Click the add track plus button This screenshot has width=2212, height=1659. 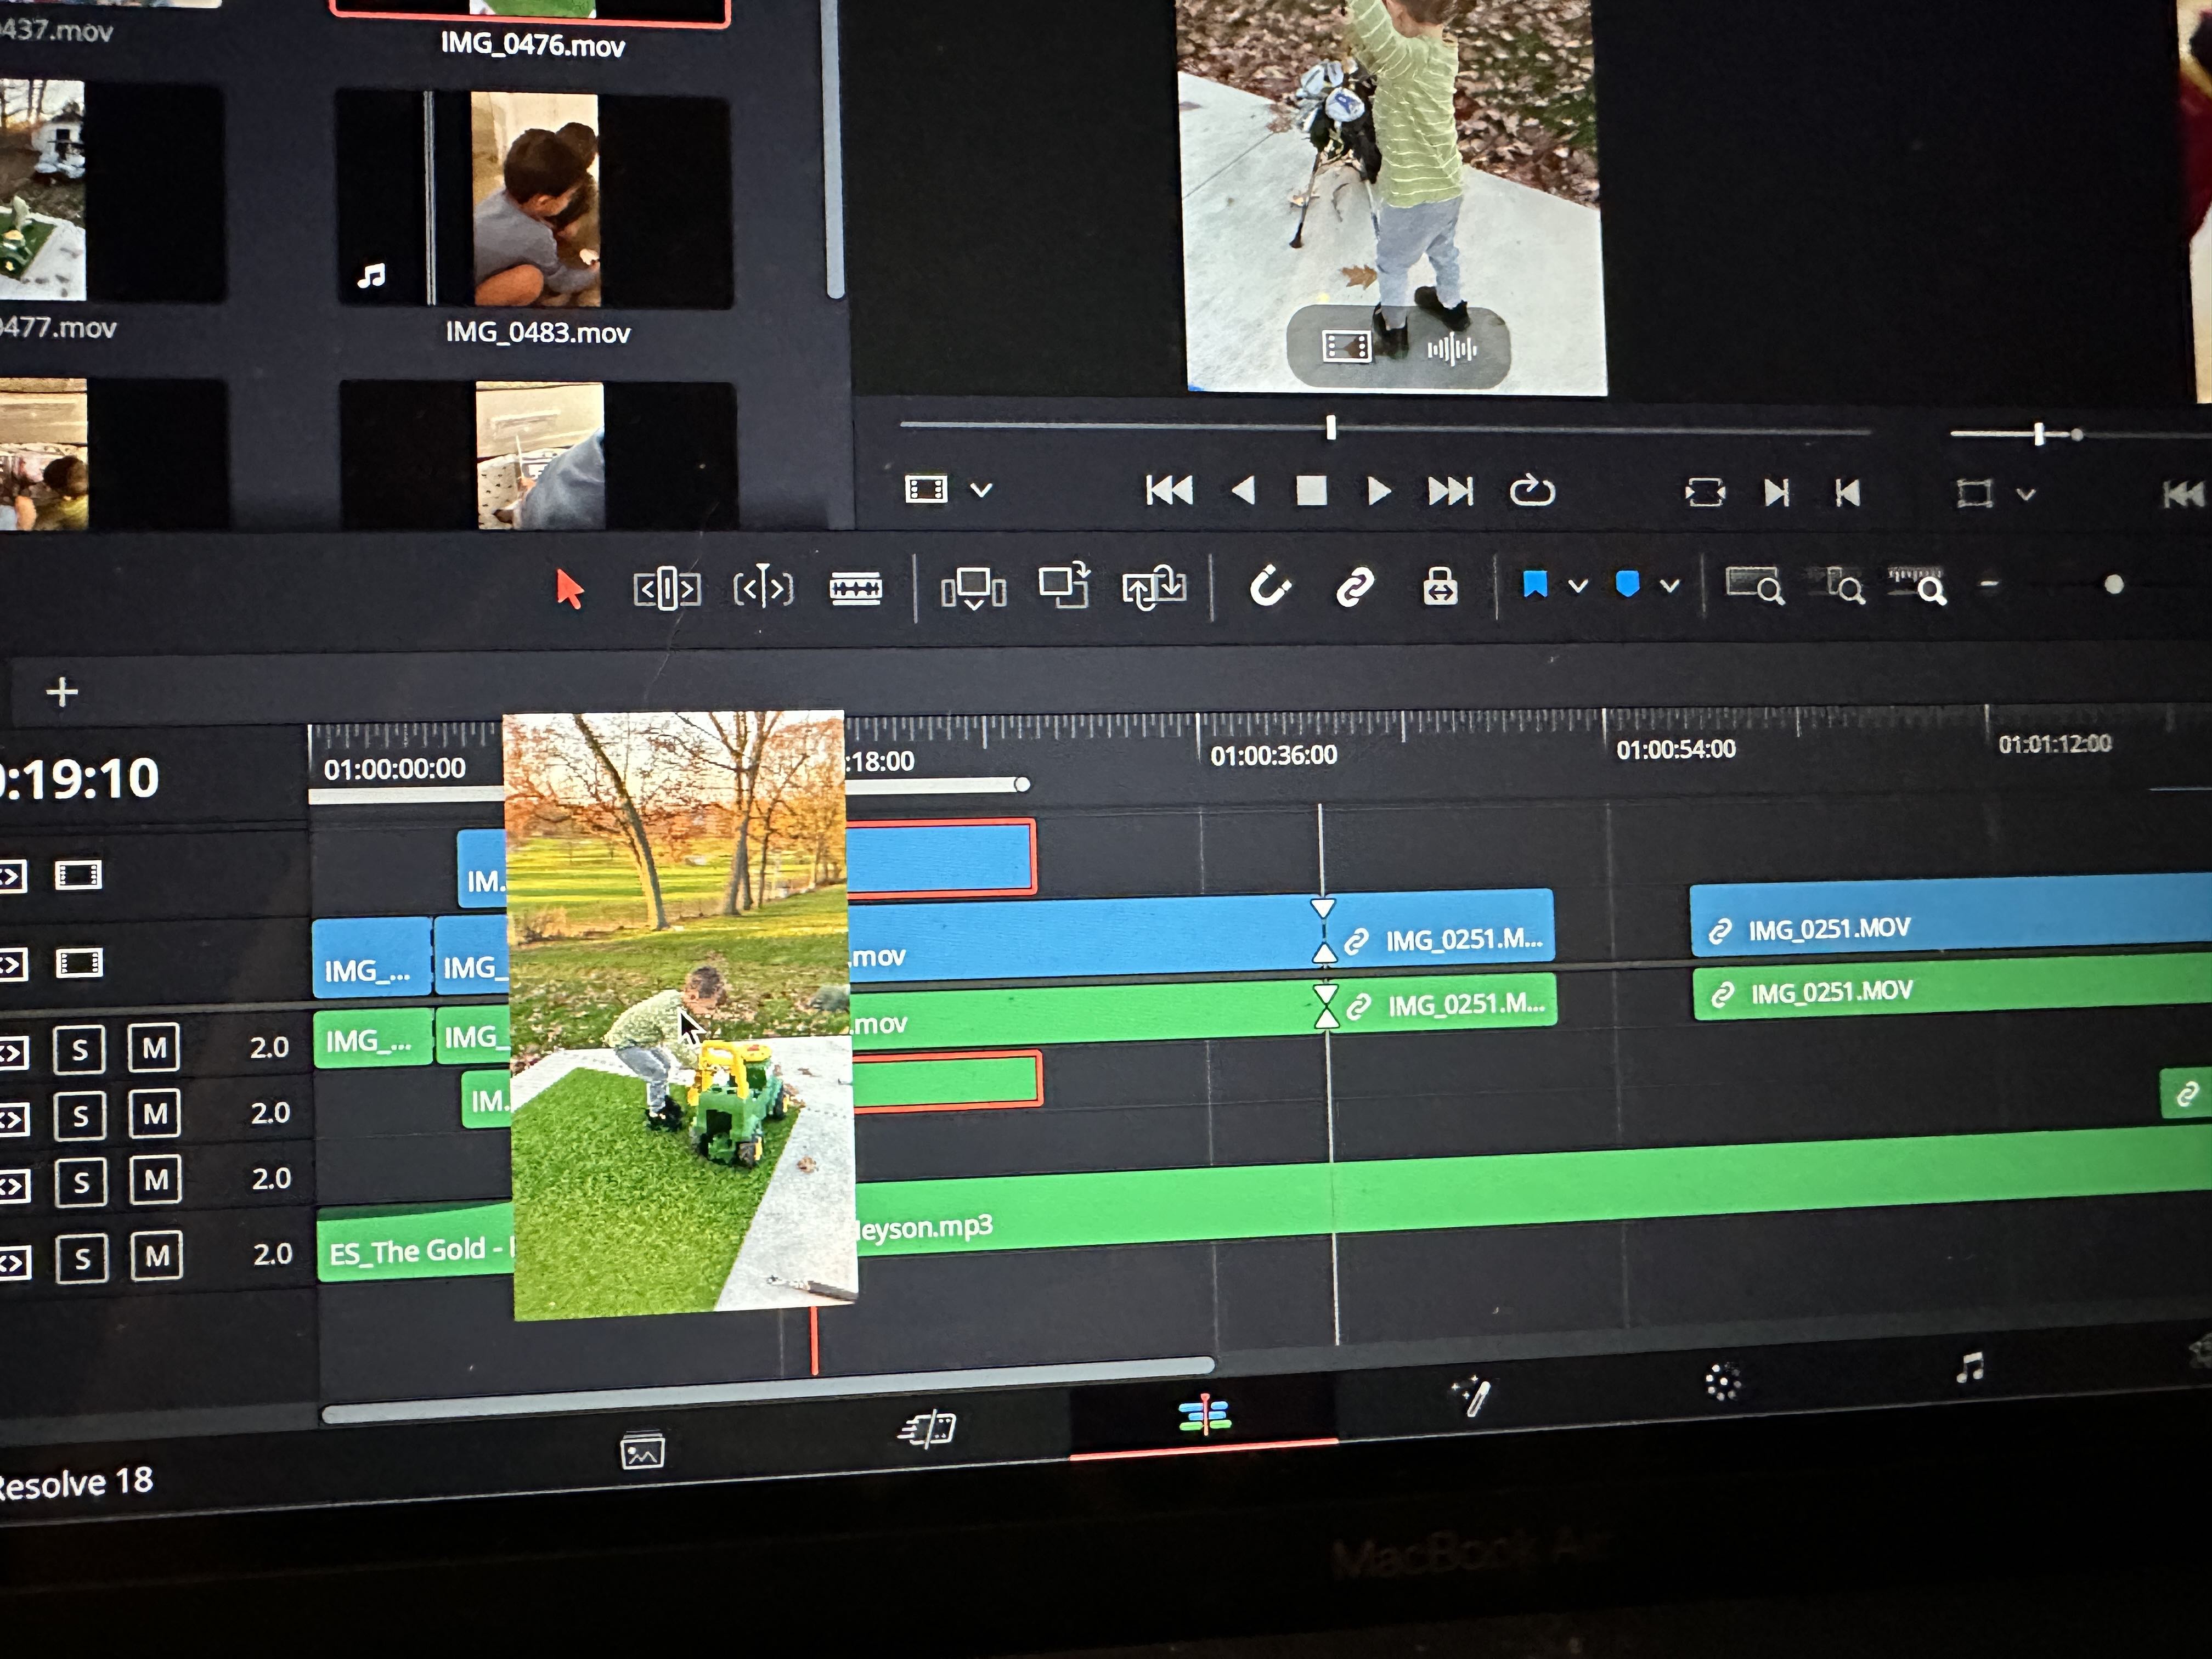point(62,692)
